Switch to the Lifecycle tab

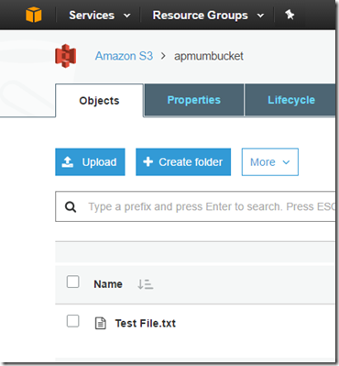click(290, 100)
